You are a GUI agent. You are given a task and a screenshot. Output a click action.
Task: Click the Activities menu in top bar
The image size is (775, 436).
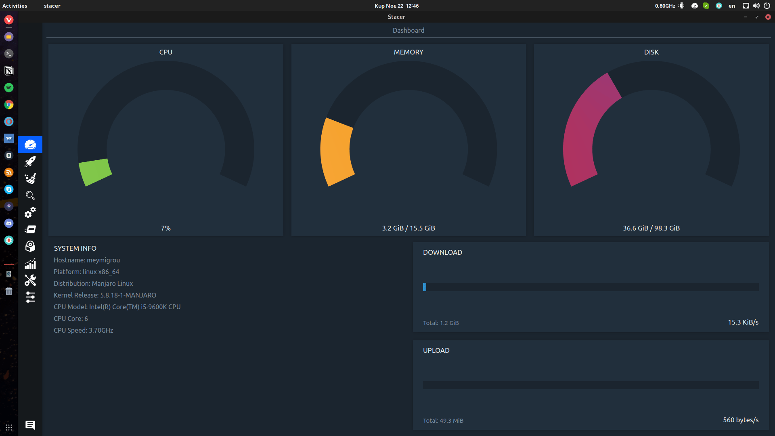[x=15, y=6]
